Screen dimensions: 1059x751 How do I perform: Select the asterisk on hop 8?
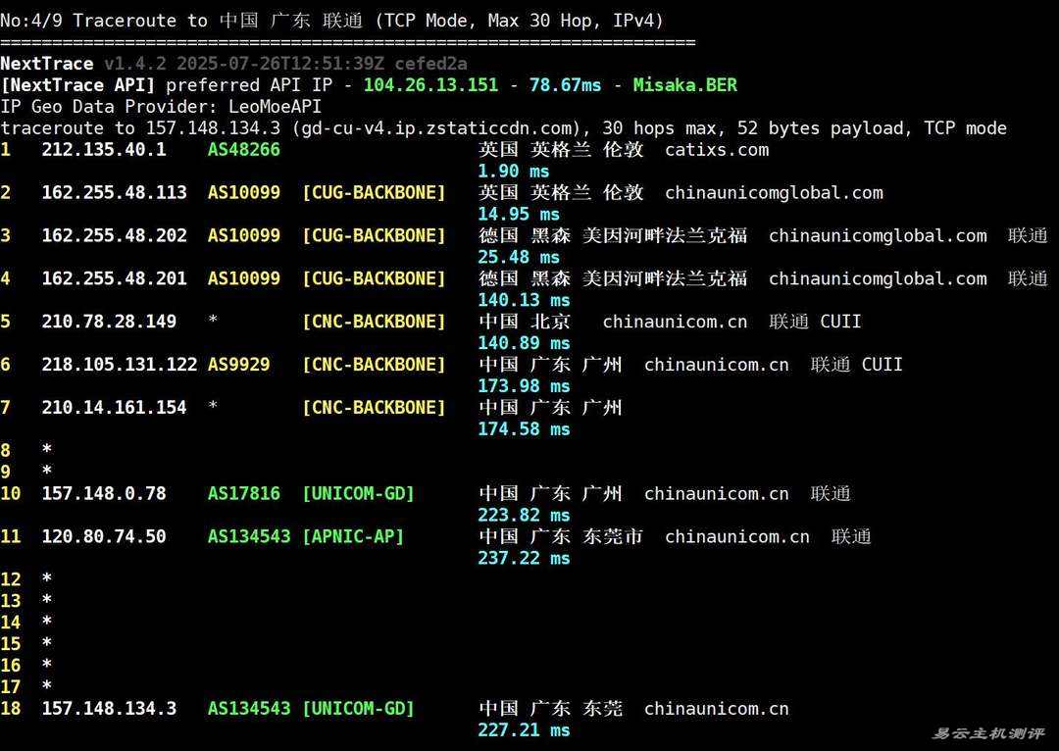tap(45, 450)
